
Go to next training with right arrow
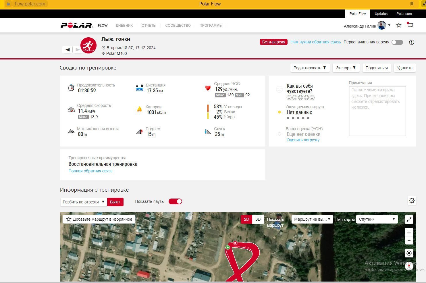pos(77,50)
